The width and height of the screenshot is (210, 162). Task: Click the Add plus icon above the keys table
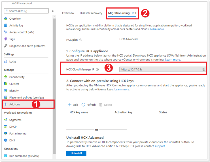(70, 105)
